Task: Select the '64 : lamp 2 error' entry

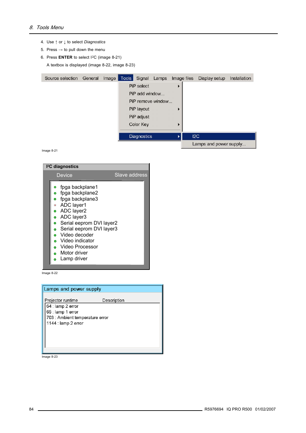Action: click(62, 306)
